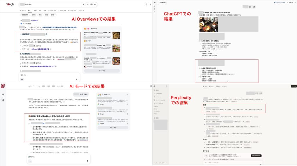Collapse the Perplexity sidebar with panel icon

click(x=166, y=86)
